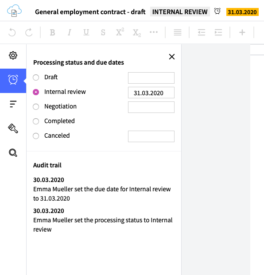
Task: Click the alarm clock sidebar tab
Action: click(x=13, y=81)
